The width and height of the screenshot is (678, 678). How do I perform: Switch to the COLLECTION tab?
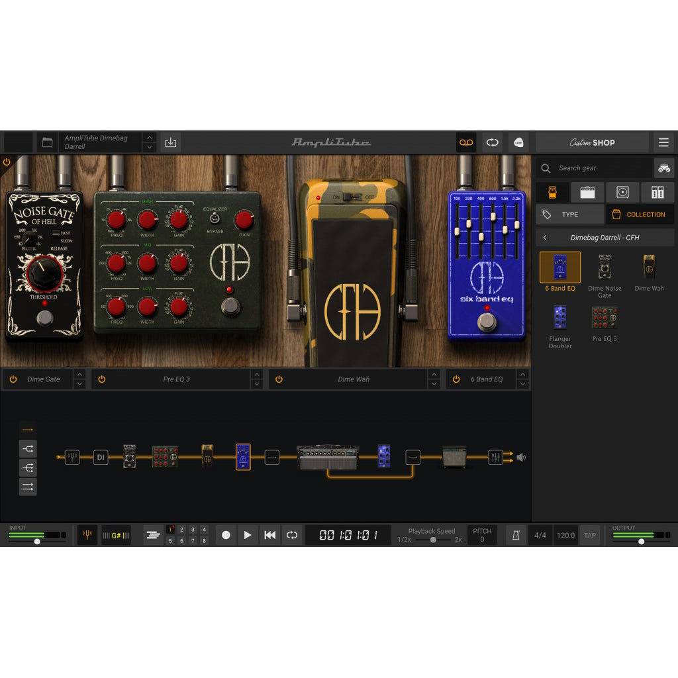point(640,214)
